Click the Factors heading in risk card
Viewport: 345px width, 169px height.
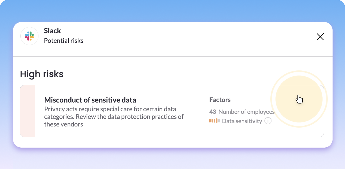220,100
